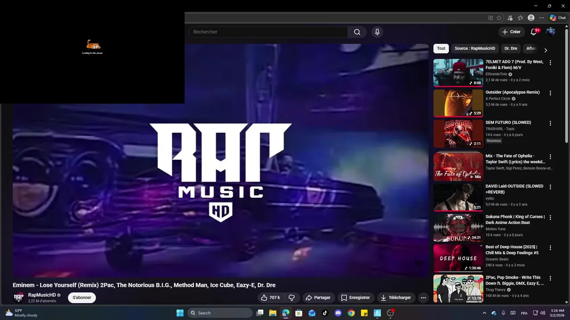The height and width of the screenshot is (320, 570).
Task: Click the YouTube search magnifier button
Action: coord(357,32)
